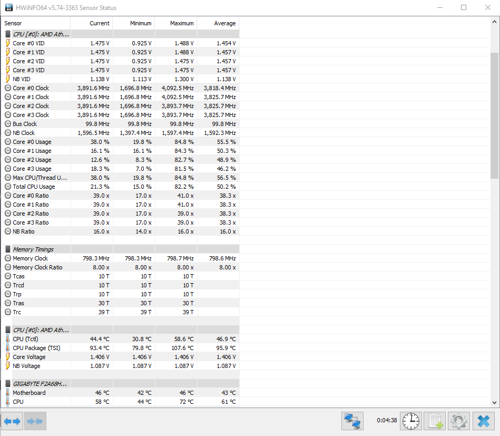Click the icon beside Core #3 Usage
This screenshot has height=436, width=500.
pyautogui.click(x=8, y=169)
